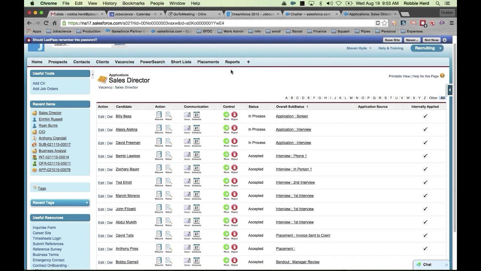Viewport: 481px width, 271px height.
Task: Bookmark this page with the star icon
Action: pos(384,23)
